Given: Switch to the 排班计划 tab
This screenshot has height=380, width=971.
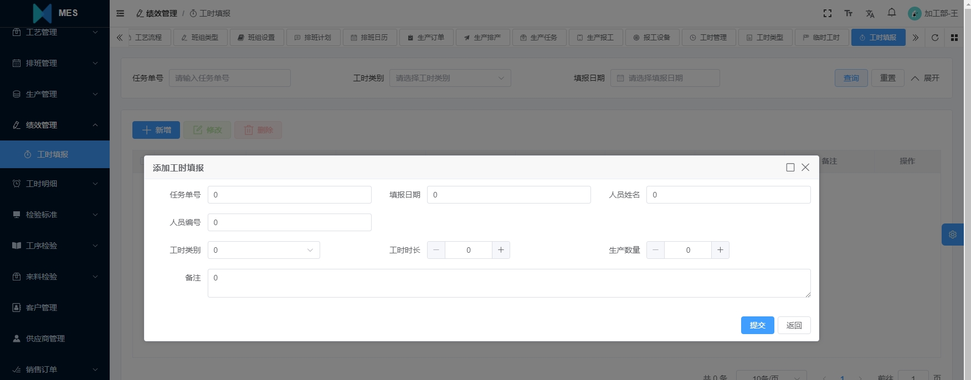Looking at the screenshot, I should [314, 38].
